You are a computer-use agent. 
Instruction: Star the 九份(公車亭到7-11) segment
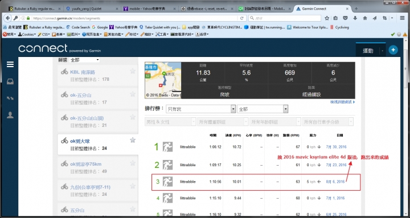pyautogui.click(x=133, y=186)
